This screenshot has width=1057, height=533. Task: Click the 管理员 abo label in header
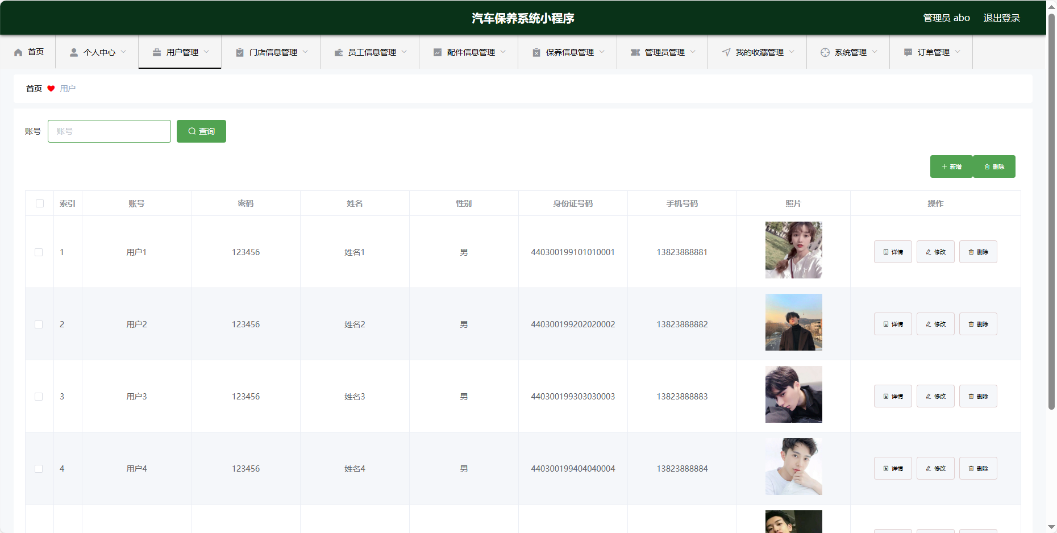pos(946,18)
